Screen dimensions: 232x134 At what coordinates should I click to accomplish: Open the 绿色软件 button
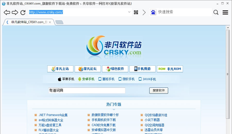click(x=115, y=69)
